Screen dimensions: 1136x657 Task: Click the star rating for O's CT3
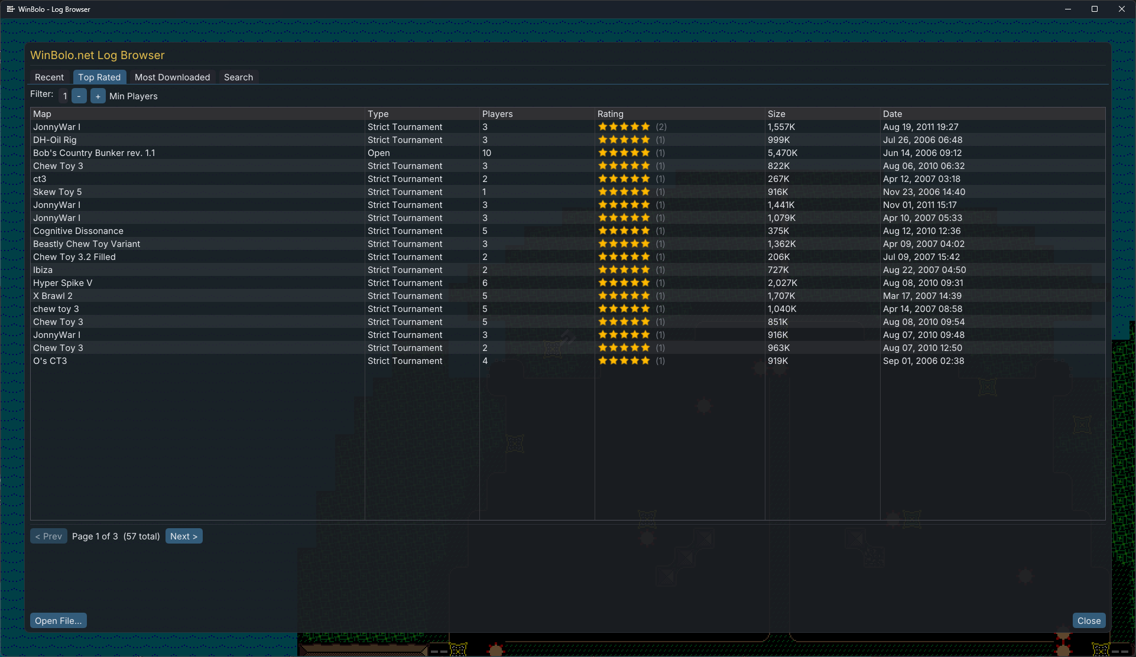(624, 361)
